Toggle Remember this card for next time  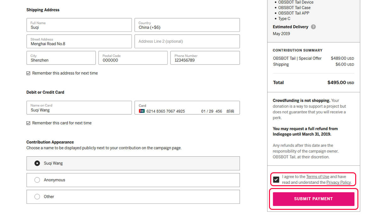29,123
